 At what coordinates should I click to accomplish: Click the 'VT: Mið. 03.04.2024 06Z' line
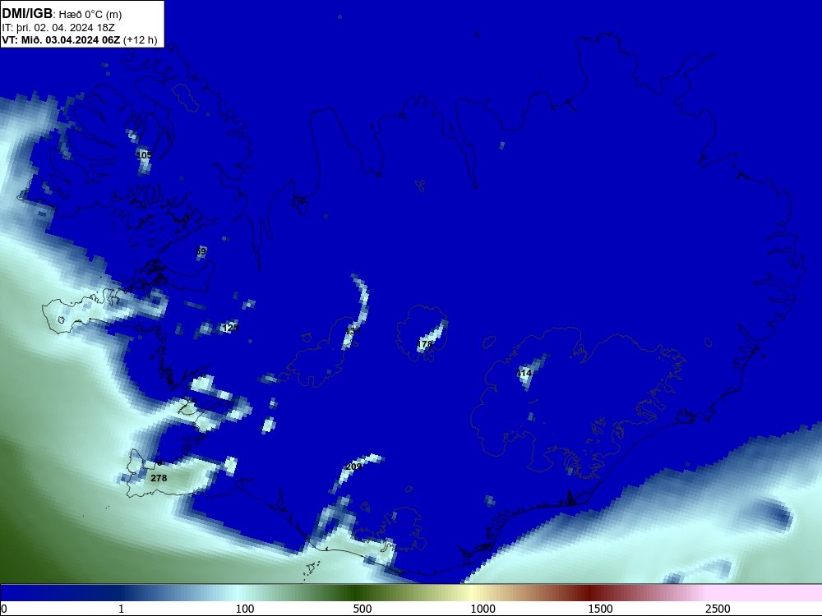(62, 39)
